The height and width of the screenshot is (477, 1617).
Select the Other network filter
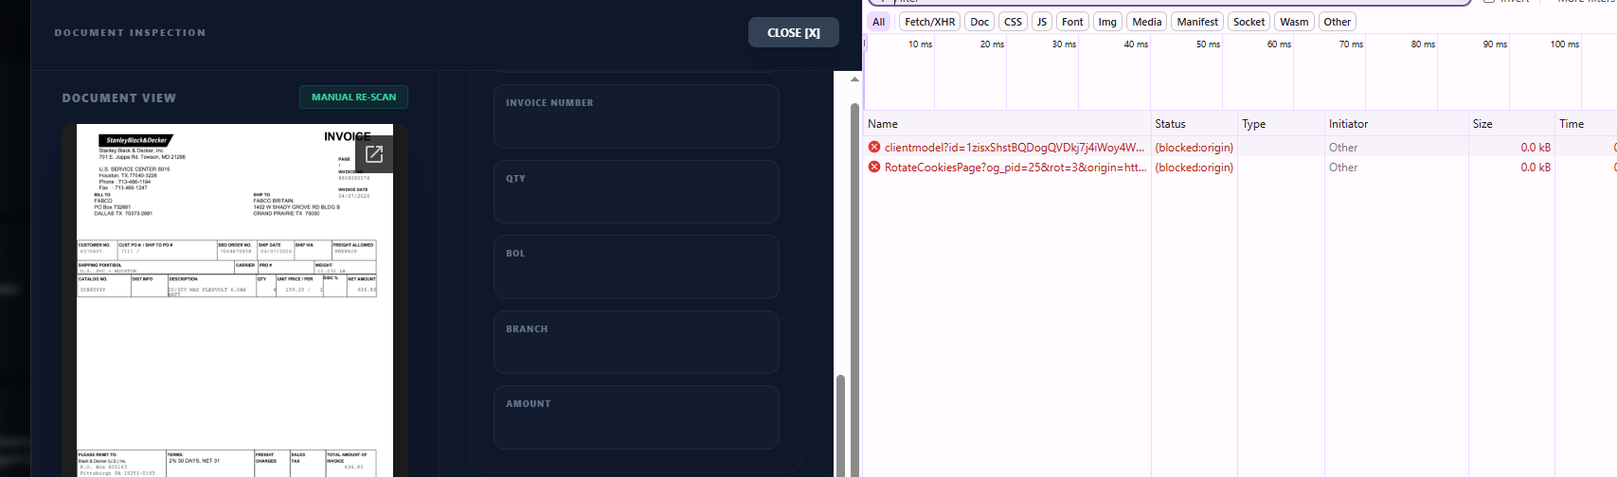click(1338, 22)
